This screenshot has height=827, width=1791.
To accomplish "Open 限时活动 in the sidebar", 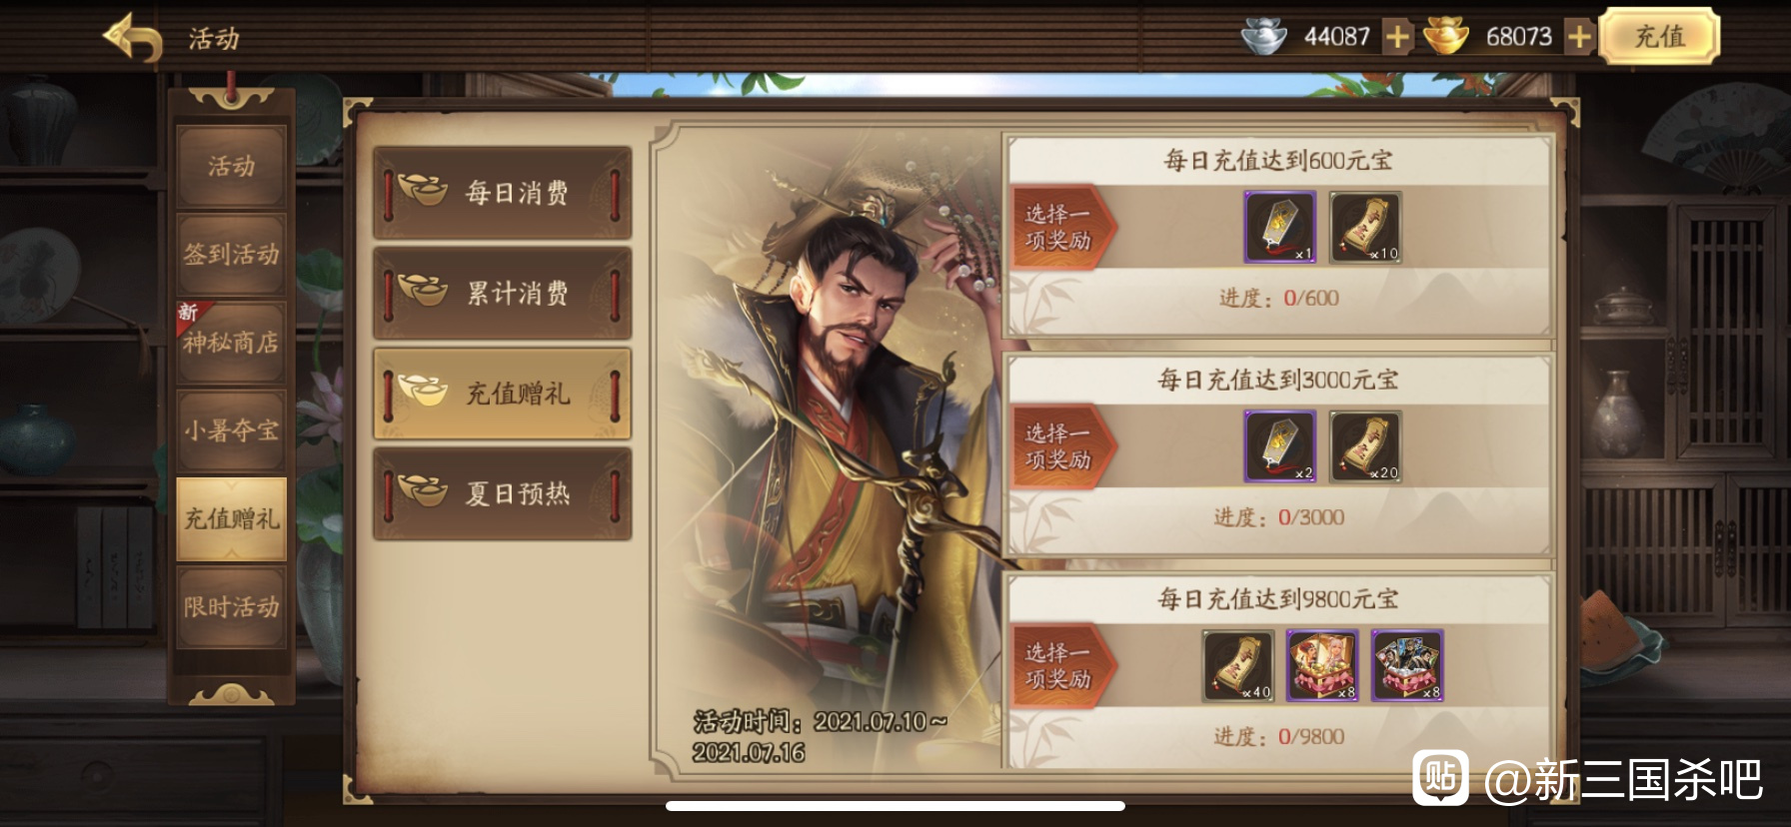I will (232, 606).
